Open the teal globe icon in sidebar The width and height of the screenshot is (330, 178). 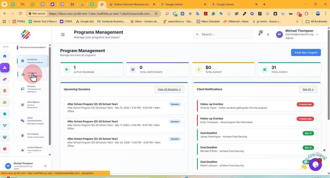(x=4, y=114)
